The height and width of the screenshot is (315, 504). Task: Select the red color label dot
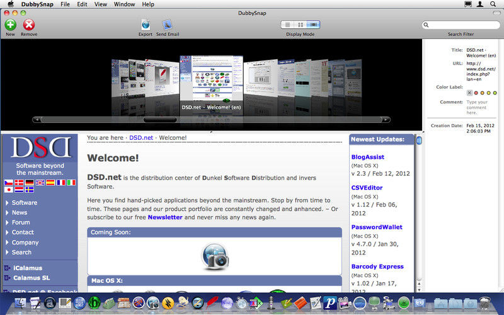(476, 93)
